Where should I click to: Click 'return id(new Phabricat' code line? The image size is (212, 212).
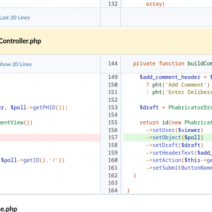pyautogui.click(x=176, y=122)
